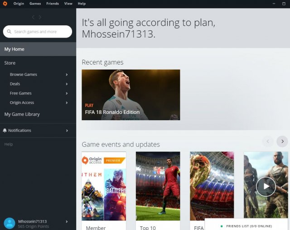Image resolution: width=290 pixels, height=230 pixels.
Task: Click the Free Games label
Action: tap(21, 94)
